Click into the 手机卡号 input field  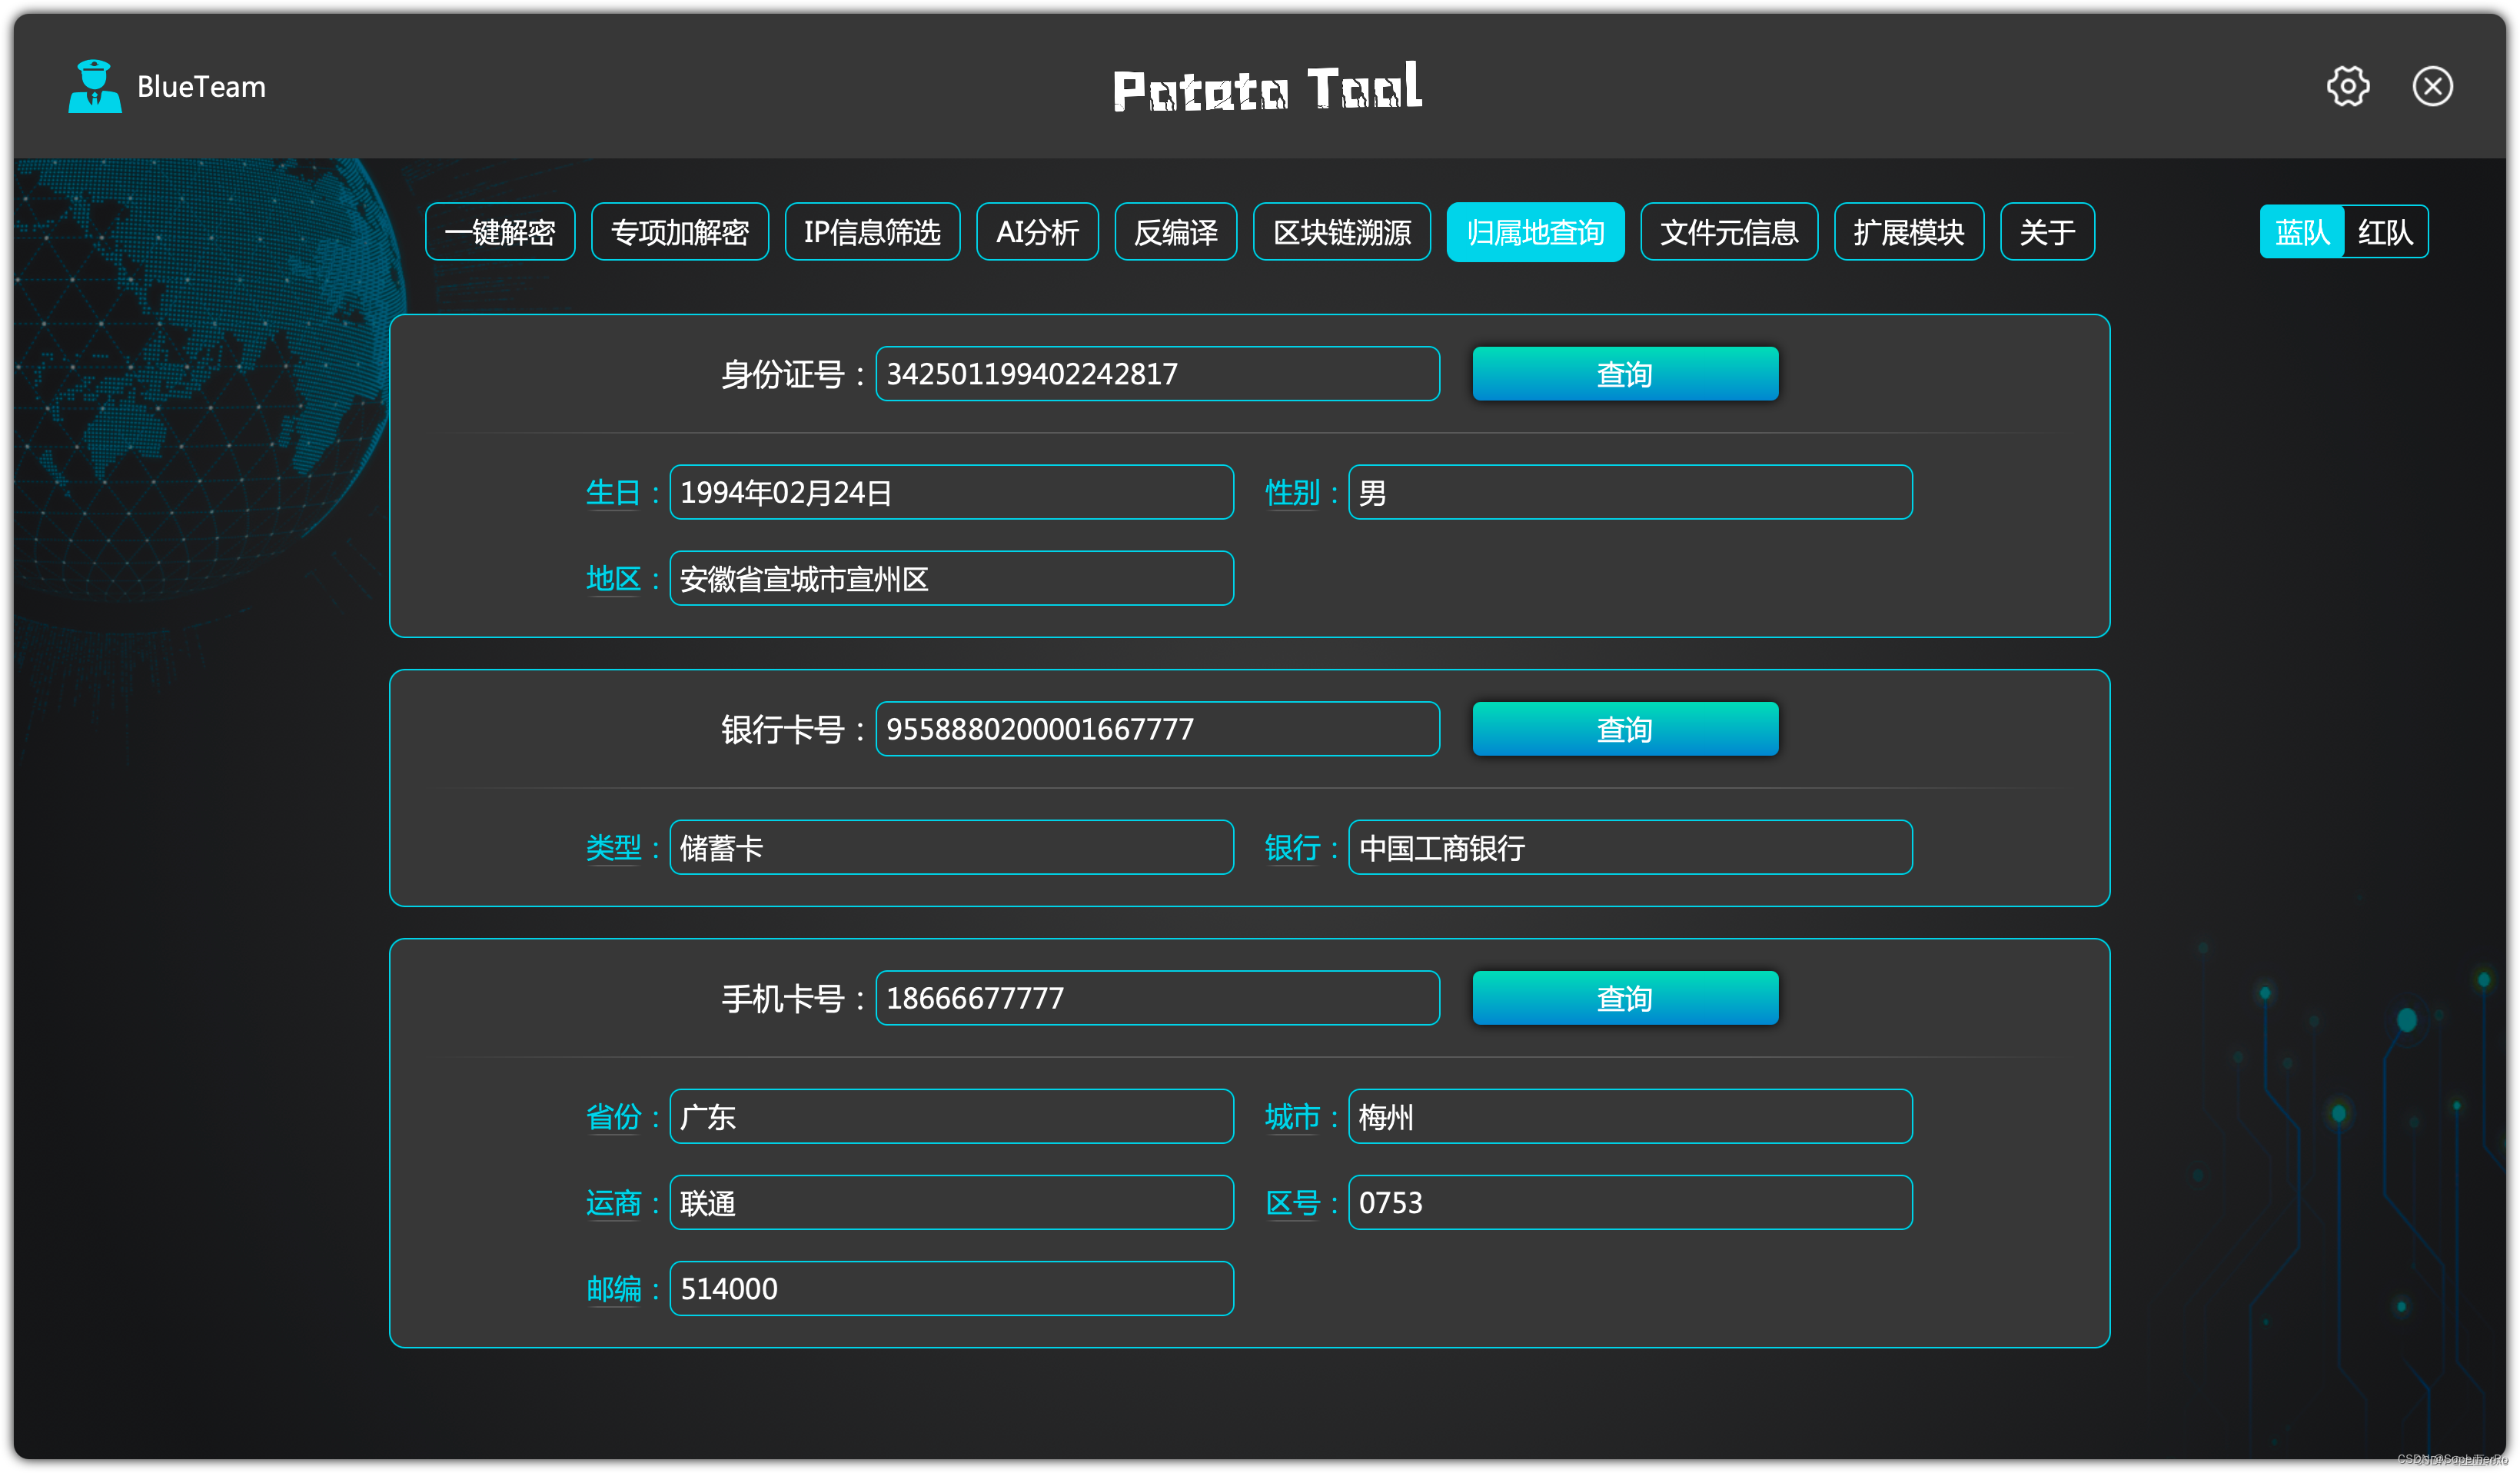tap(1157, 998)
